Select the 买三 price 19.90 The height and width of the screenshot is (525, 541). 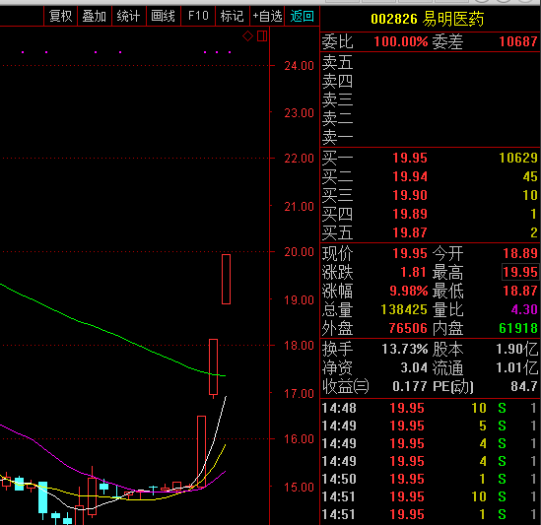click(x=410, y=195)
